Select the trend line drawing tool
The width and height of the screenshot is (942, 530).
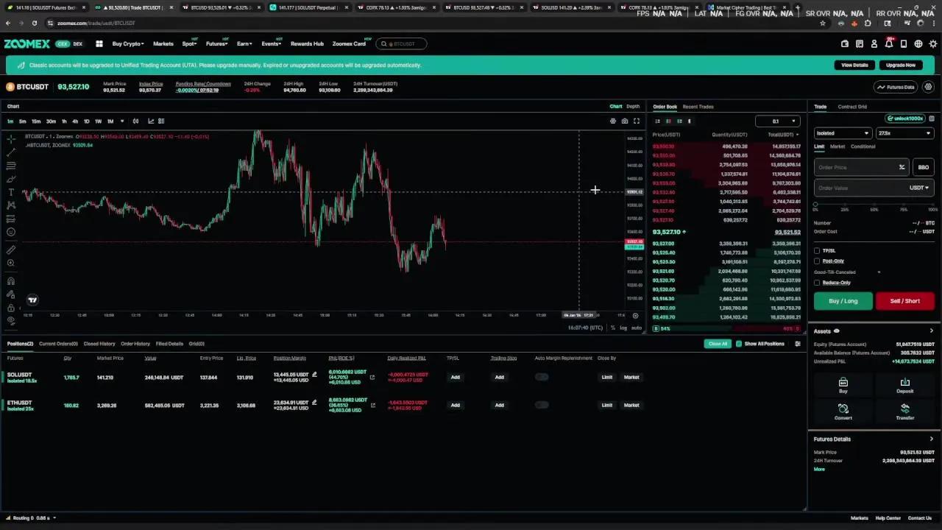tap(11, 152)
